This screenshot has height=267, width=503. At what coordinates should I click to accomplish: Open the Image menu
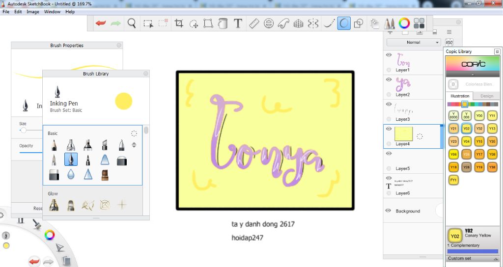(x=33, y=12)
